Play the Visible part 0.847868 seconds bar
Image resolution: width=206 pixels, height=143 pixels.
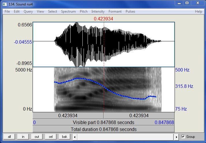click(x=103, y=122)
